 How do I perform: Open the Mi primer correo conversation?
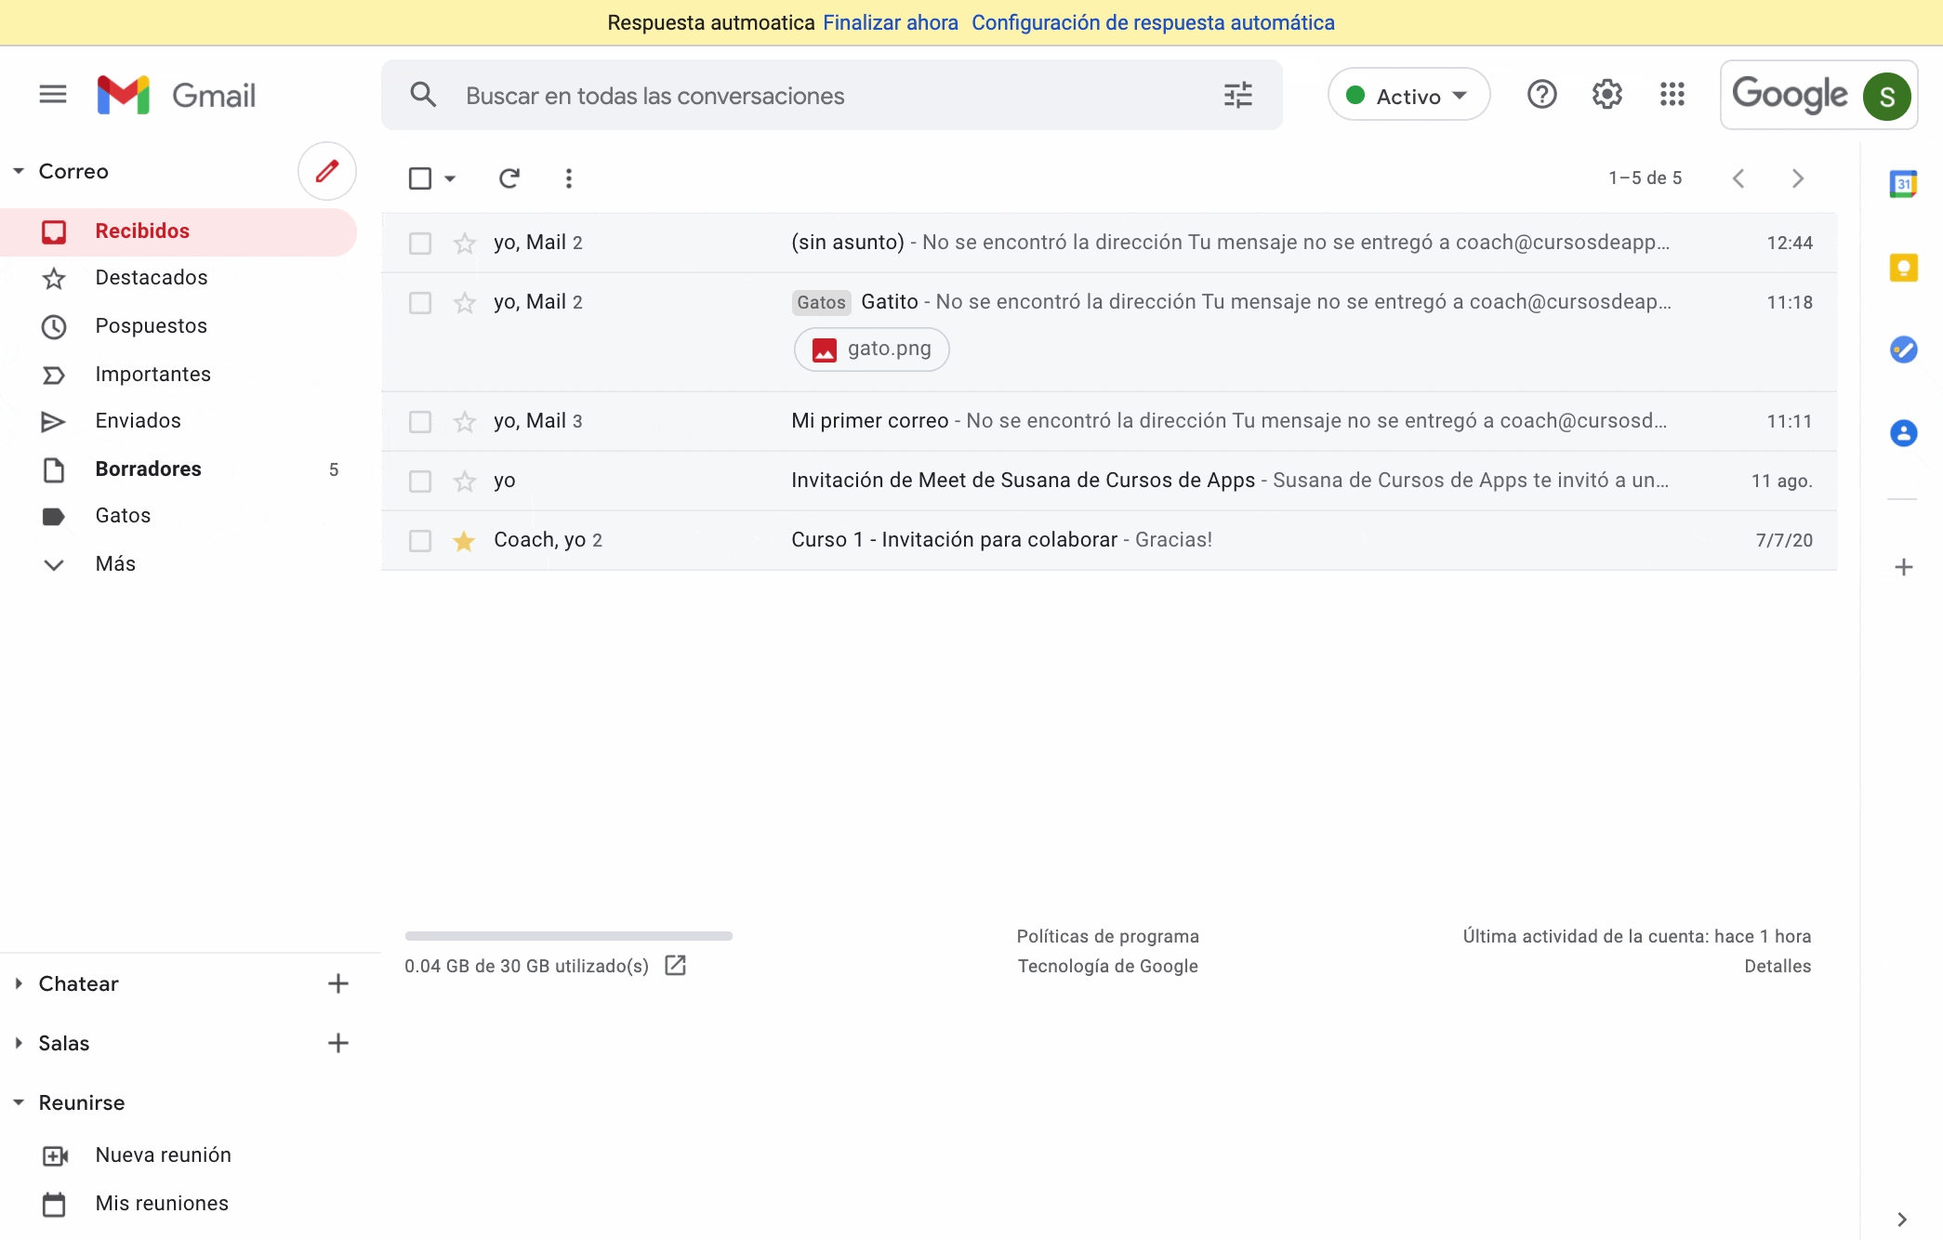pos(1109,422)
